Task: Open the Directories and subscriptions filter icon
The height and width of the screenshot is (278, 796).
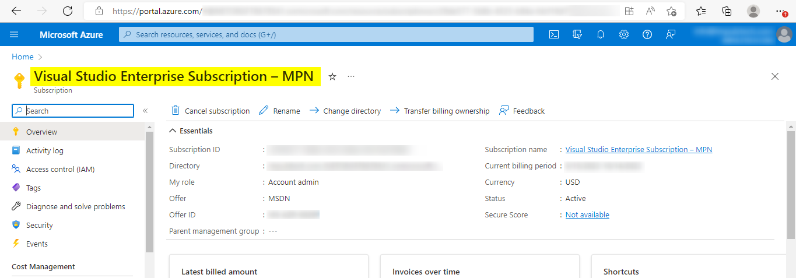Action: pos(577,34)
